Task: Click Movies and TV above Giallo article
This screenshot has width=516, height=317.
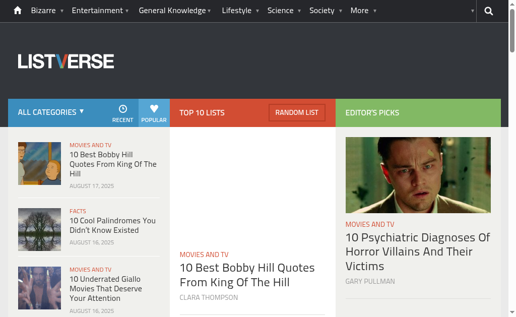Action: [x=91, y=270]
